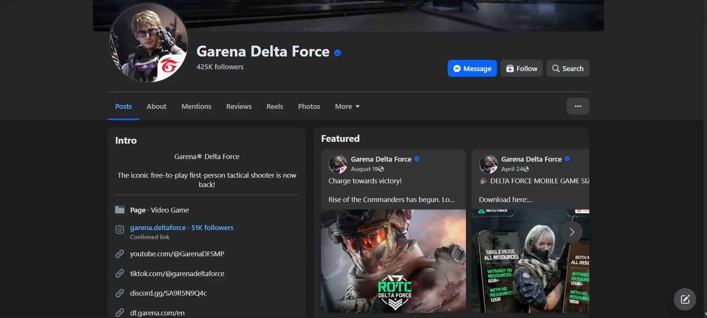
Task: Open discord.gg/SA9R5N9Q4c link
Action: click(x=168, y=293)
